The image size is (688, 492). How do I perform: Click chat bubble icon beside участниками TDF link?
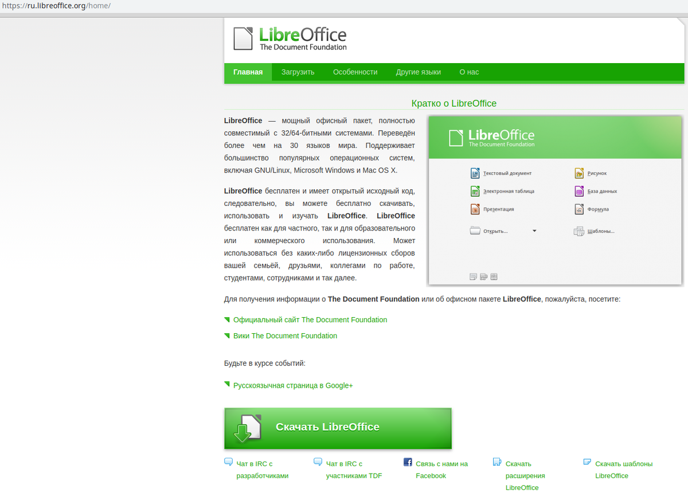(x=318, y=462)
